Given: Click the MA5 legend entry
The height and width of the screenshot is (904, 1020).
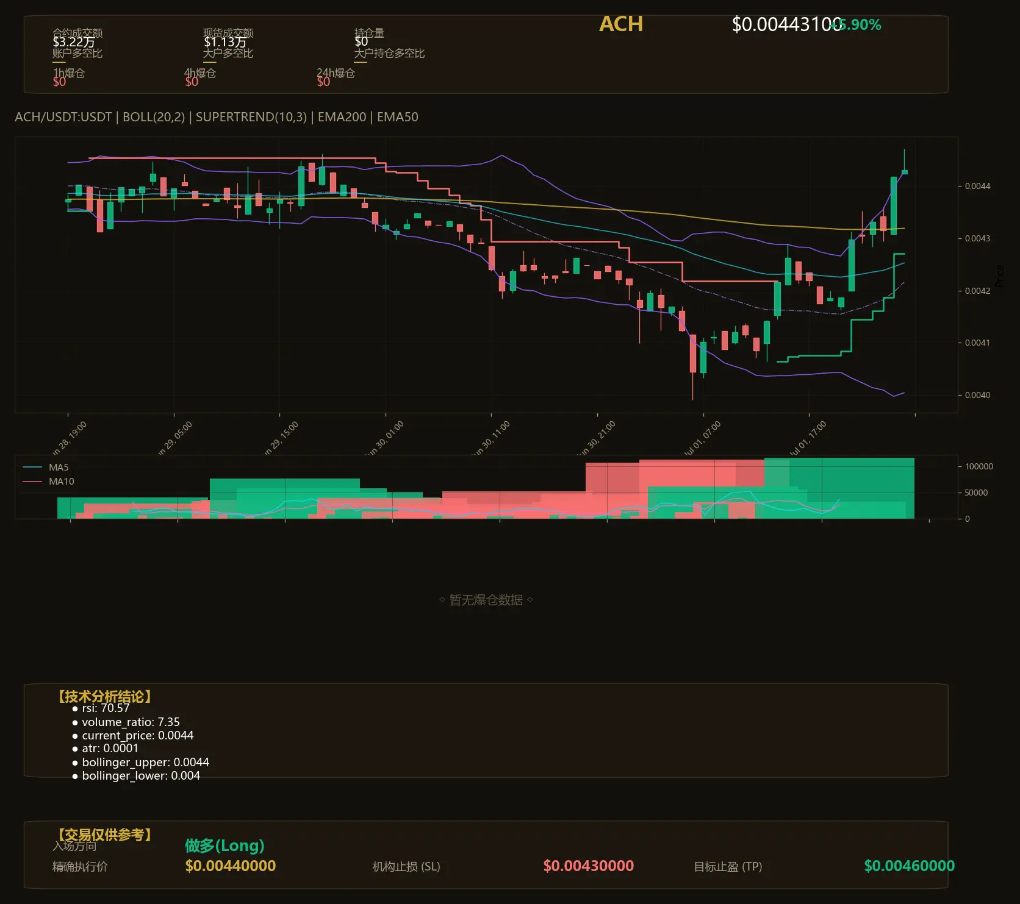Looking at the screenshot, I should click(x=46, y=468).
